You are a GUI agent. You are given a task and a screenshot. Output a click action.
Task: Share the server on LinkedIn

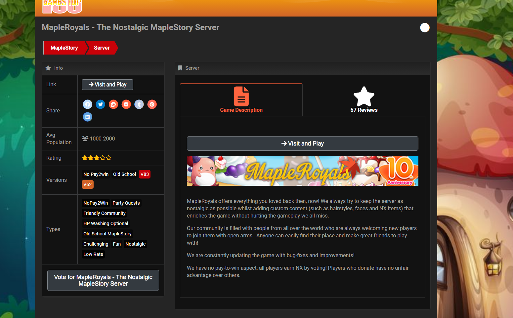point(87,117)
